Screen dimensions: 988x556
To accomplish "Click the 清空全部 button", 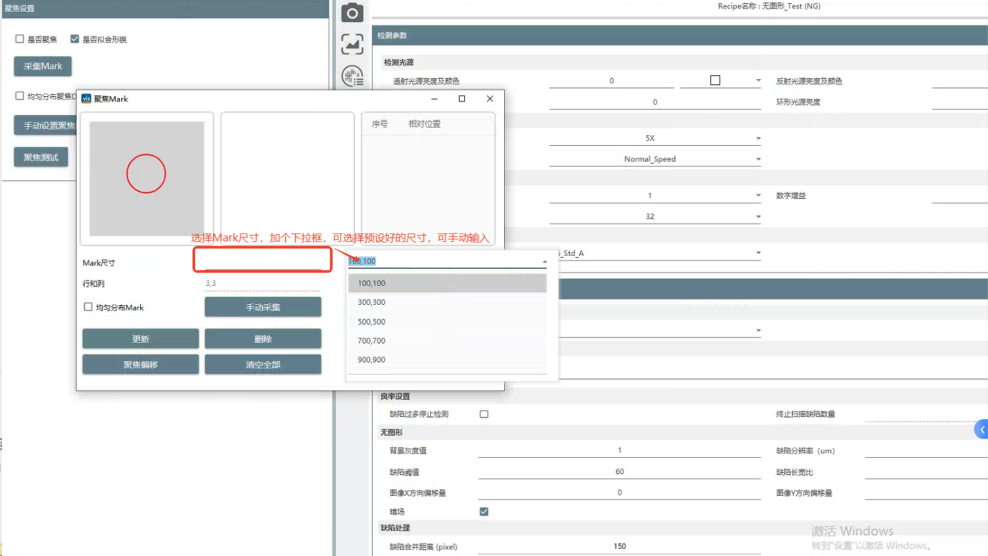I will (263, 364).
